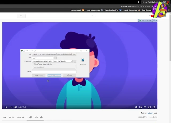Close the IDM download video panel
The image size is (171, 123).
[156, 20]
